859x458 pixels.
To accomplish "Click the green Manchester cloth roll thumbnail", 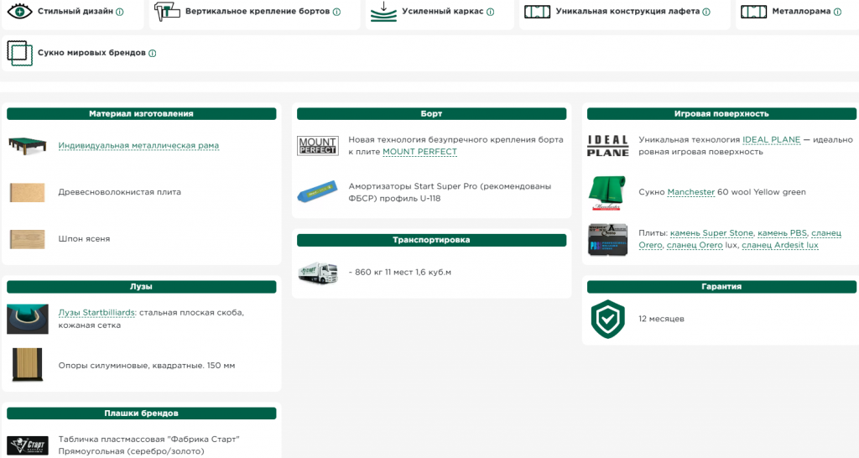I will click(607, 192).
